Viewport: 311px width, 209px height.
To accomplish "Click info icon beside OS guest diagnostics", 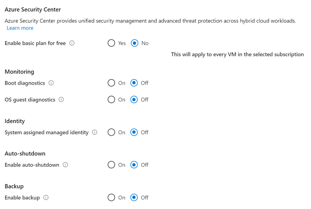I will (x=61, y=99).
